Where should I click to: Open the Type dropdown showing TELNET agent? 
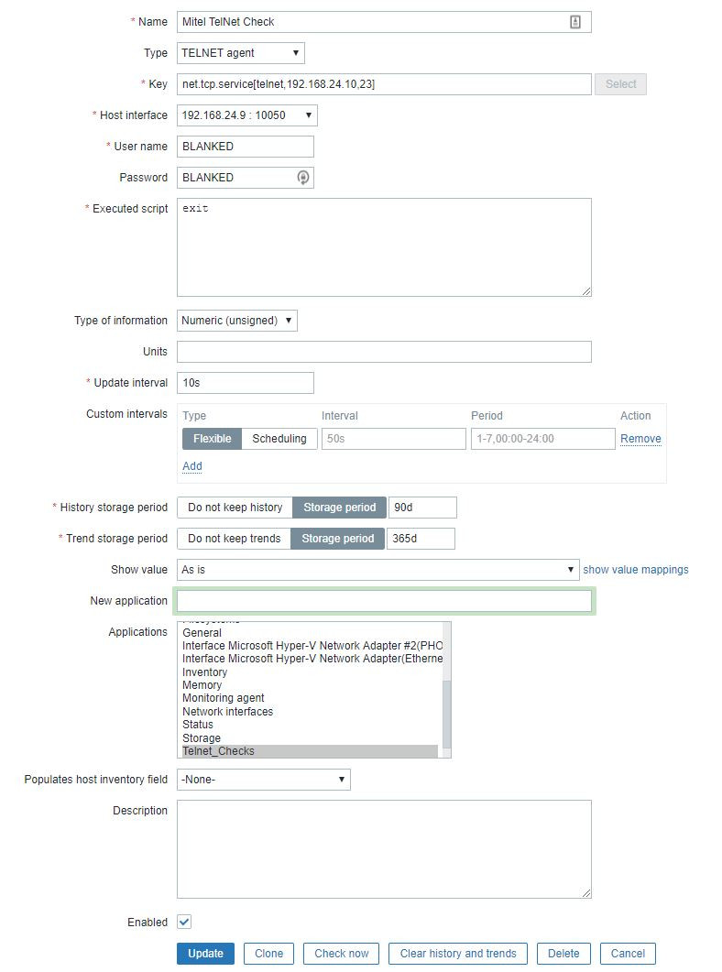coord(240,53)
